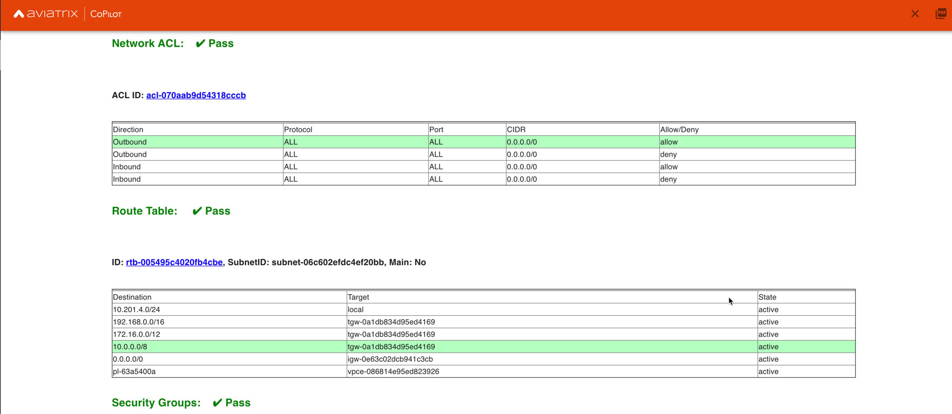Click the PDF export icon
Viewport: 952px width, 414px height.
(x=941, y=14)
